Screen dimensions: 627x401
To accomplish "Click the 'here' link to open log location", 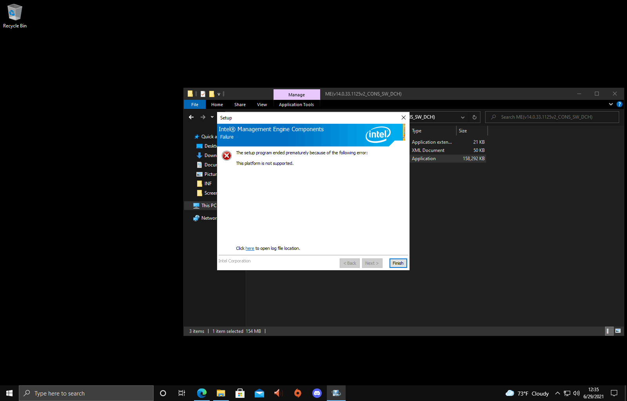I will (x=250, y=248).
